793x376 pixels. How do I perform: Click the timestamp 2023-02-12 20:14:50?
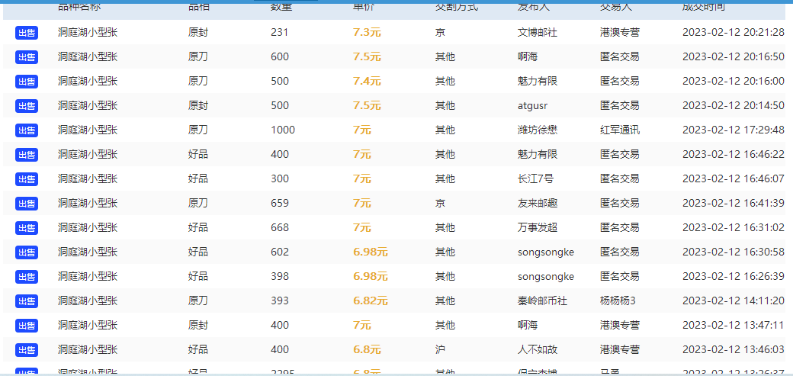click(734, 106)
